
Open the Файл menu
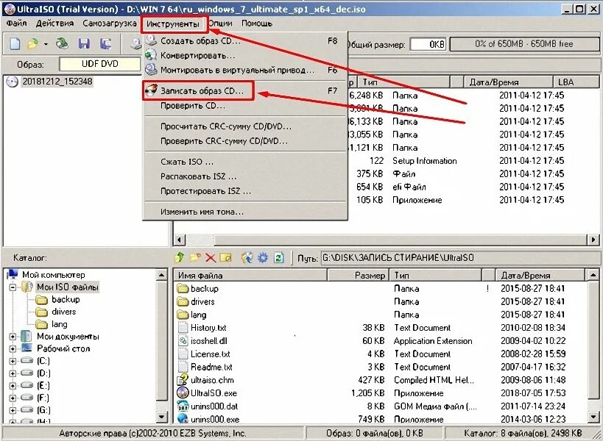(16, 24)
